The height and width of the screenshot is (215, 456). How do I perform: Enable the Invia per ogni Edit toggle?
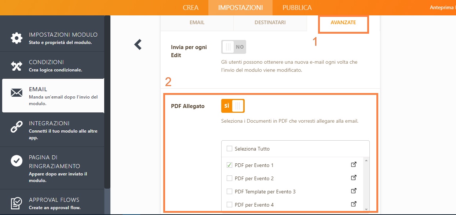(234, 47)
